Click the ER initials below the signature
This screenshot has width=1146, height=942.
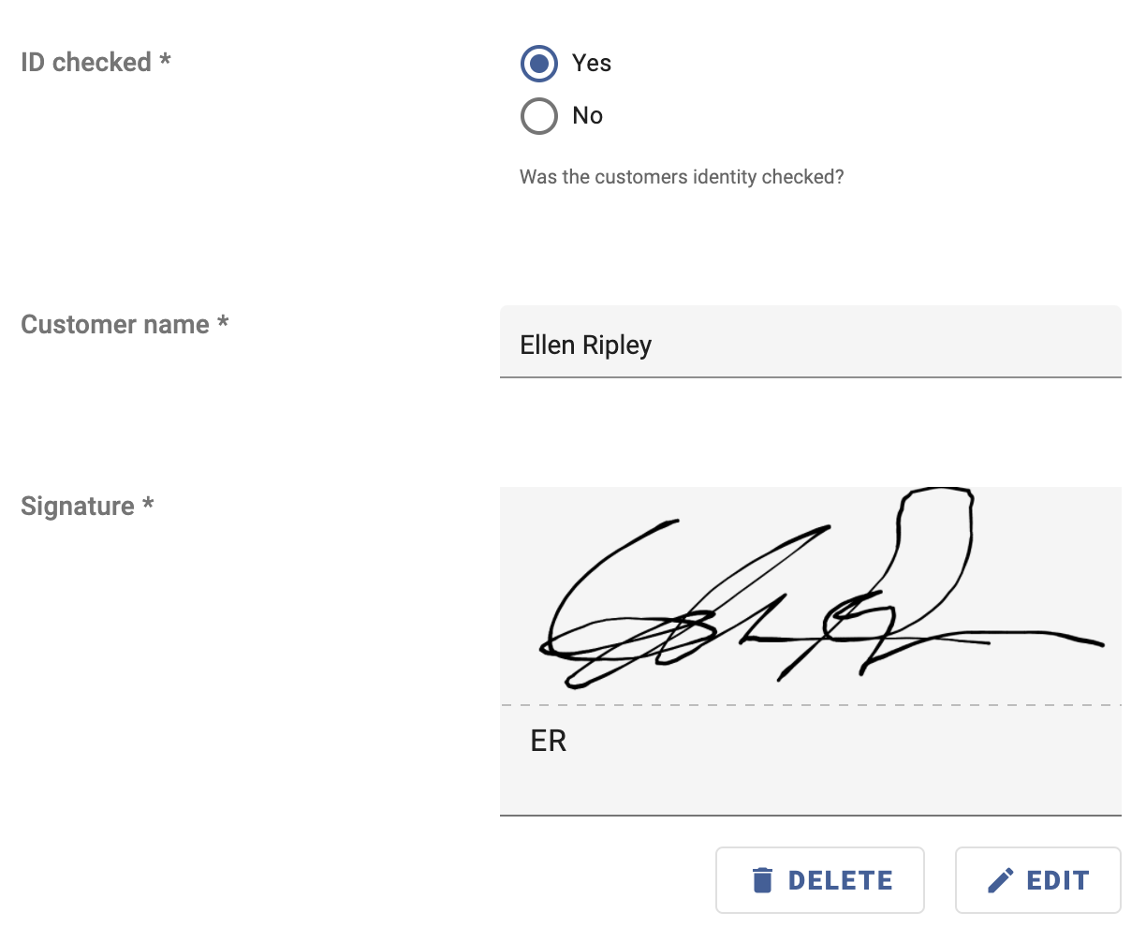(x=549, y=742)
